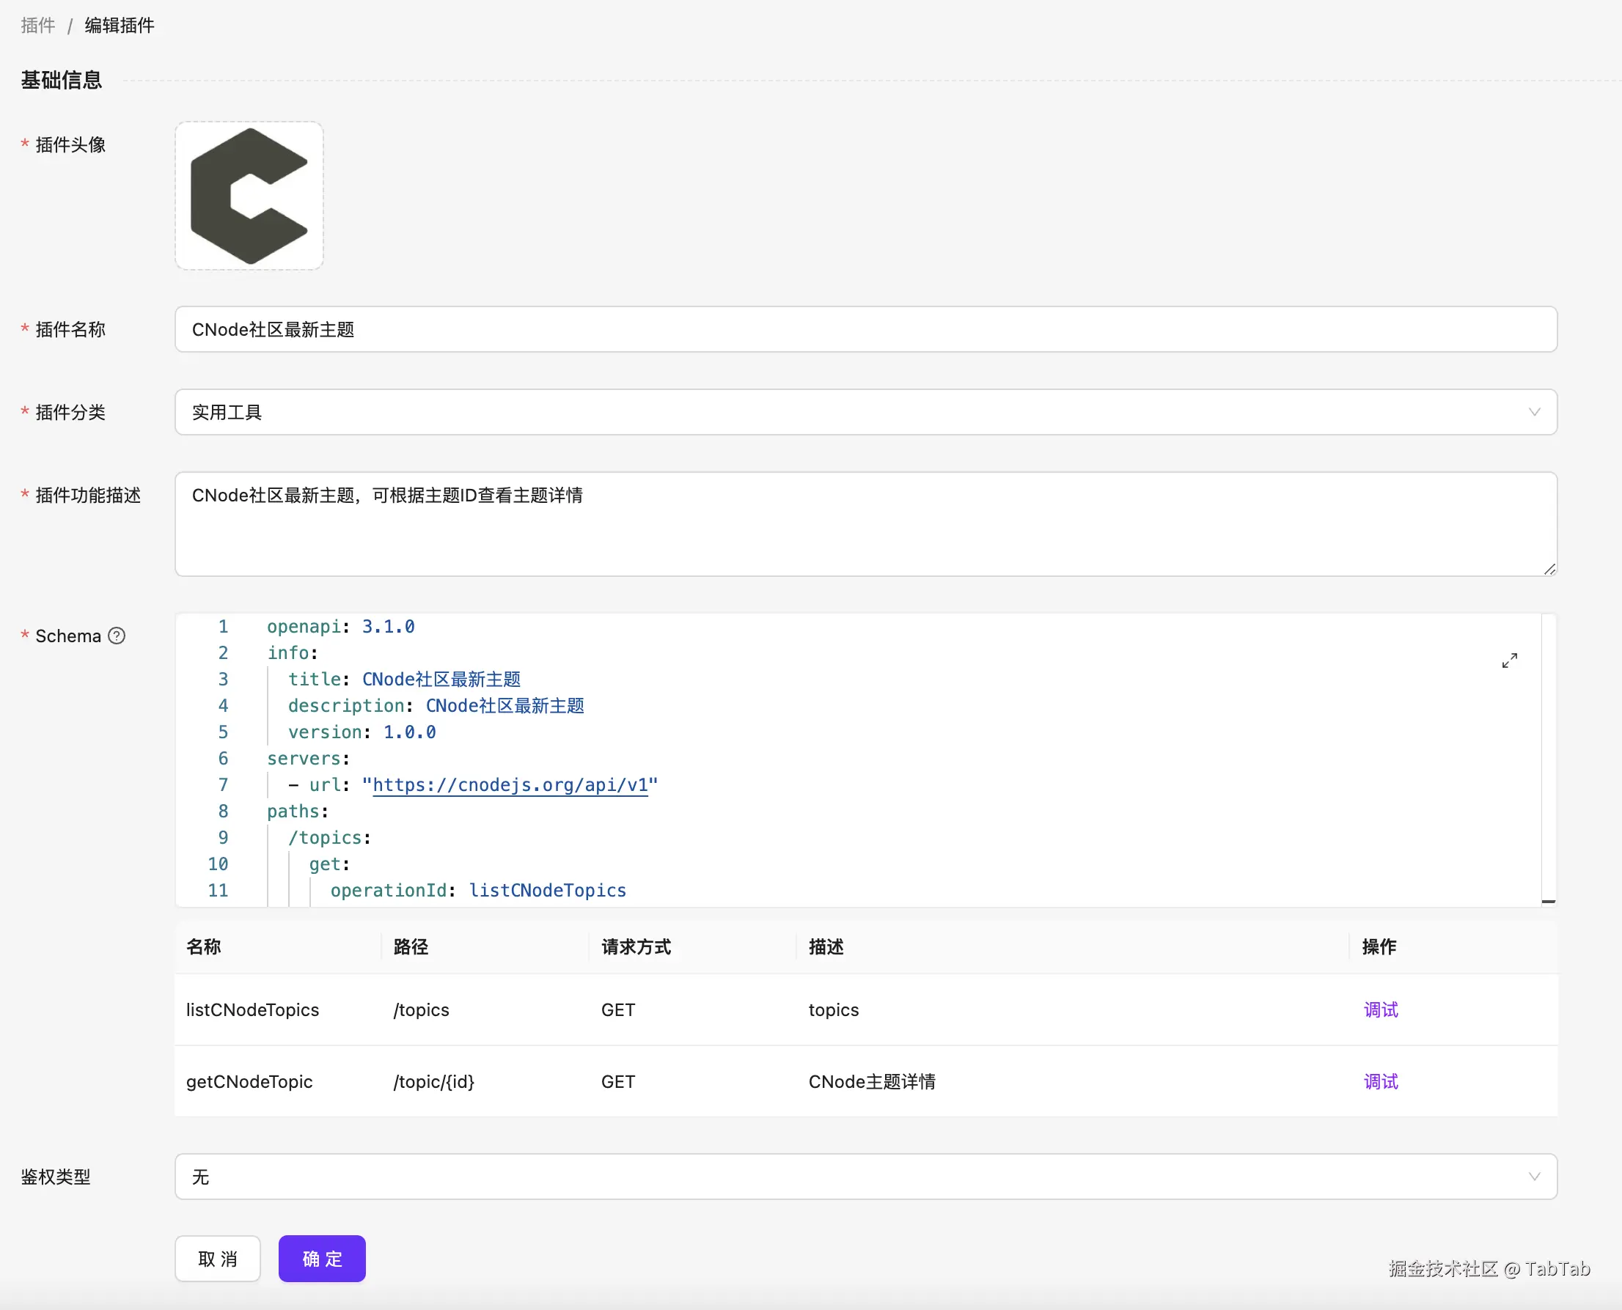
Task: Click line number 8 in editor gutter
Action: 223,812
